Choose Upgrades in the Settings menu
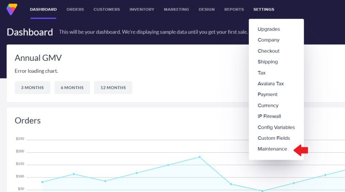This screenshot has width=345, height=192. point(268,29)
